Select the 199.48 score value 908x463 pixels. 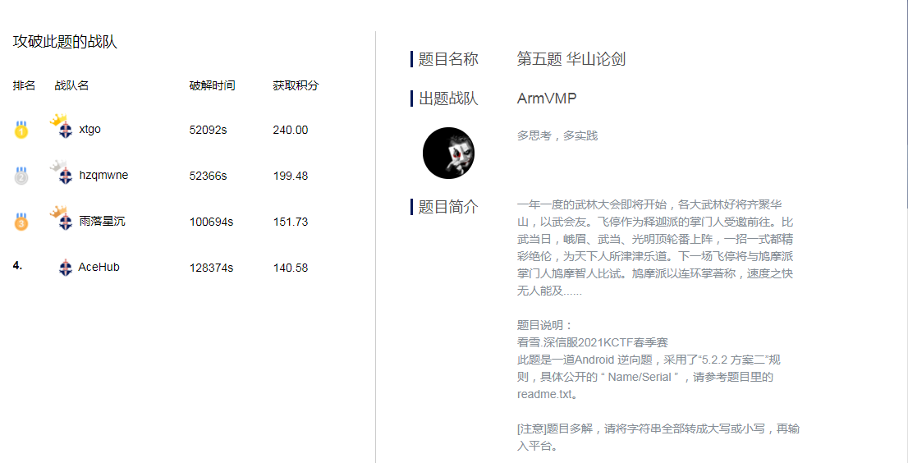tap(290, 176)
